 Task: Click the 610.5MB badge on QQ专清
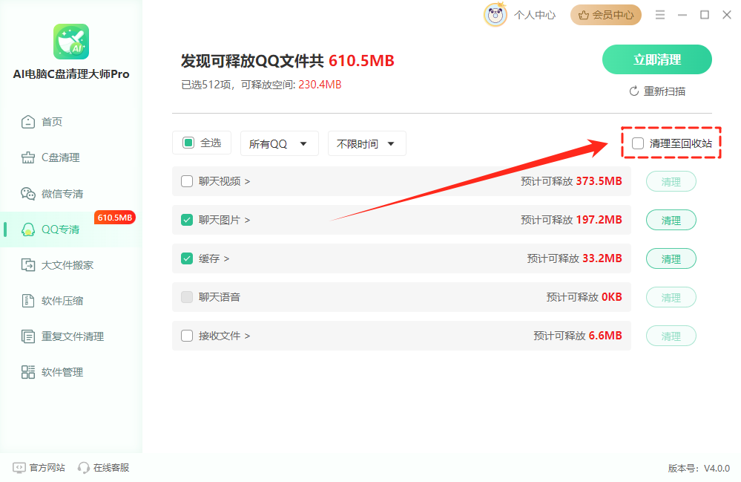[115, 218]
